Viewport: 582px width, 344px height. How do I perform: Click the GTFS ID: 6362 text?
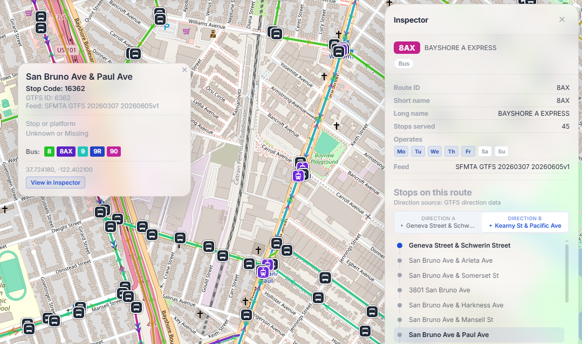(48, 98)
